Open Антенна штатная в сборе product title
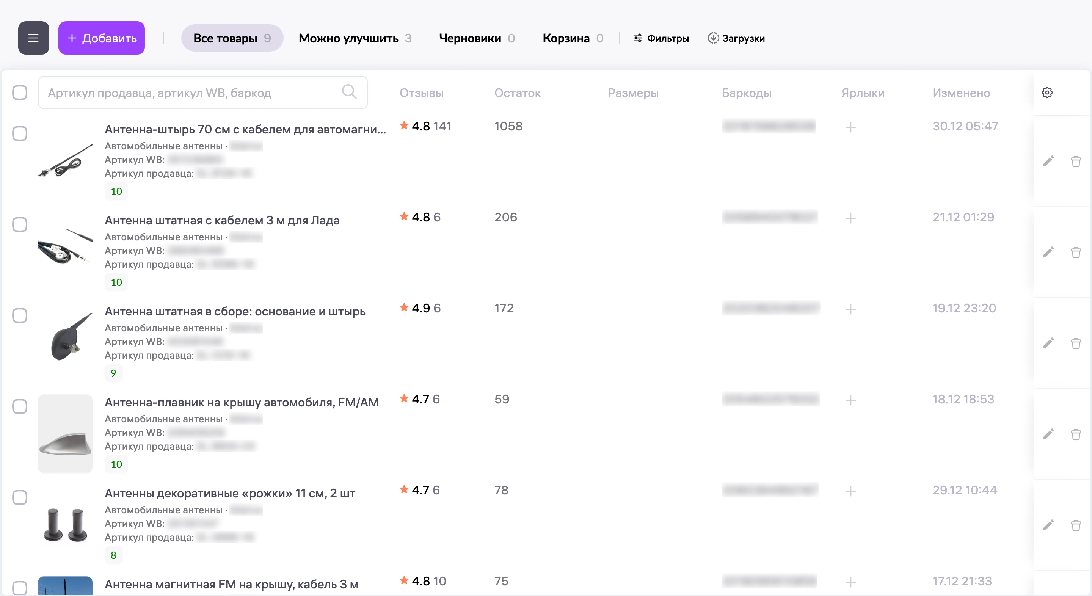This screenshot has height=596, width=1092. click(x=235, y=312)
